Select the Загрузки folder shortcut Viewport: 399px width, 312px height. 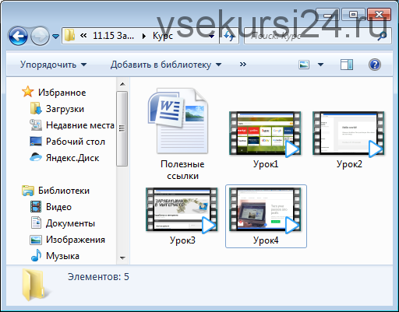pos(57,109)
